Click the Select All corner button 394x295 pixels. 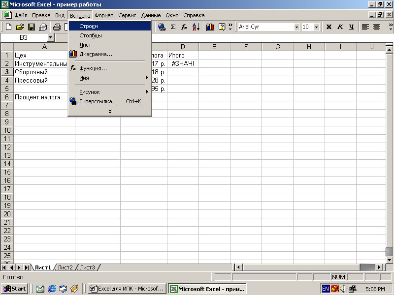tap(7, 47)
